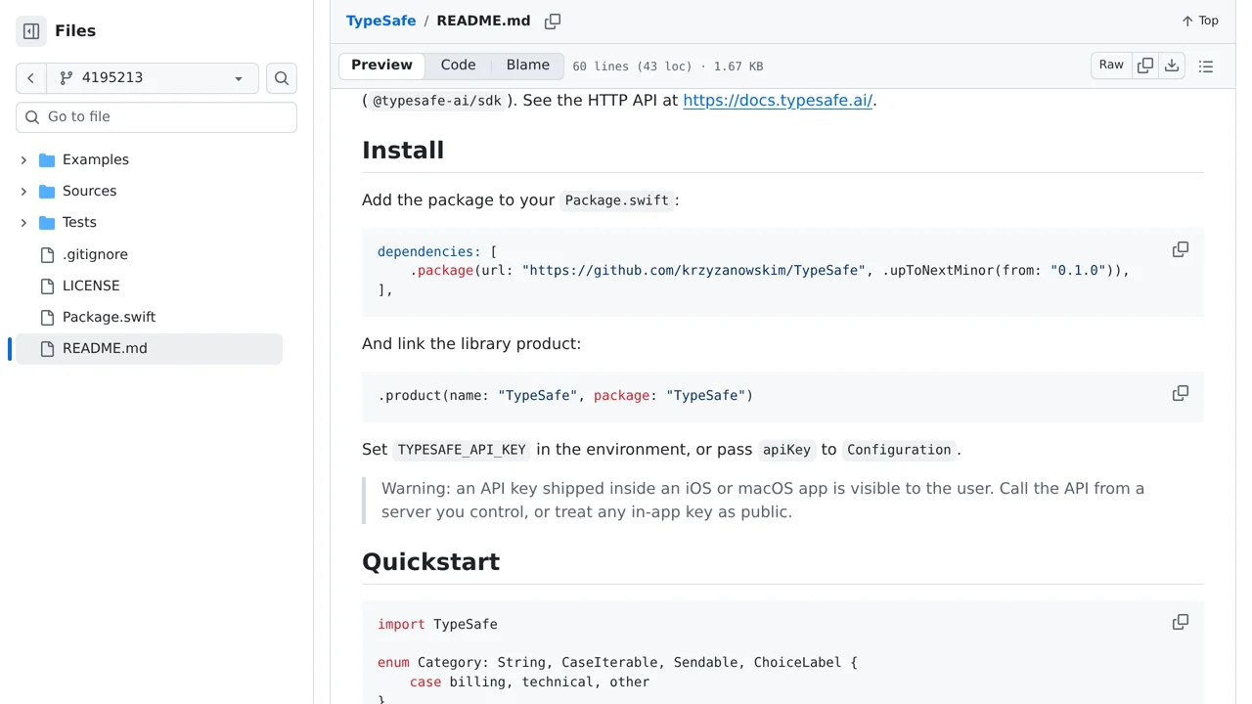Open the Sources folder

[x=89, y=191]
